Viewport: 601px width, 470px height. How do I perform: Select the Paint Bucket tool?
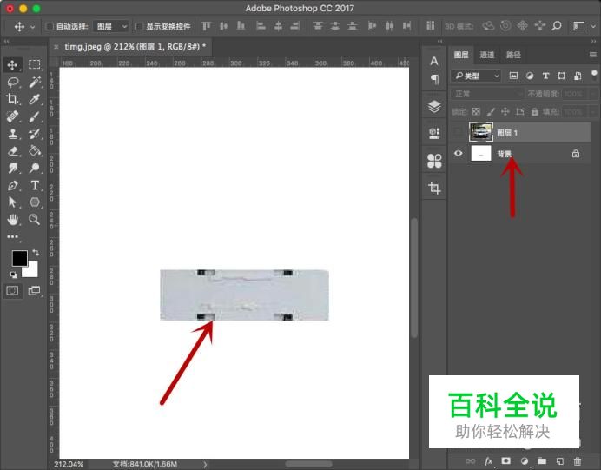(35, 150)
